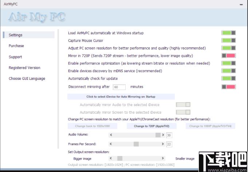Screen dimensions: 248x172
Task: Select Registered Version in sidebar
Action: (24, 68)
